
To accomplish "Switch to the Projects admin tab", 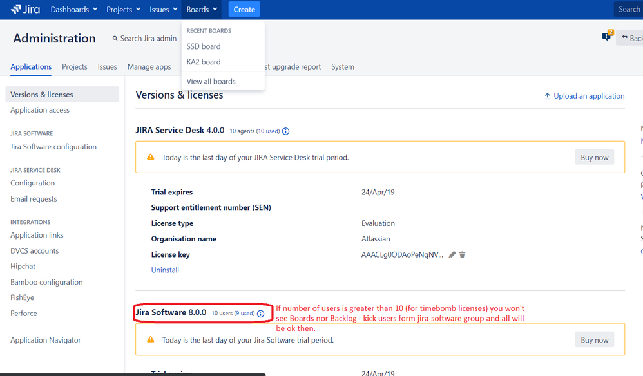I will (75, 67).
